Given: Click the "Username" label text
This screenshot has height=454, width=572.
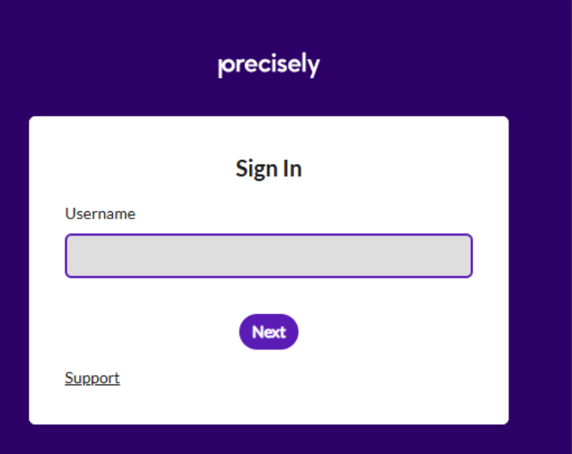Looking at the screenshot, I should (100, 214).
